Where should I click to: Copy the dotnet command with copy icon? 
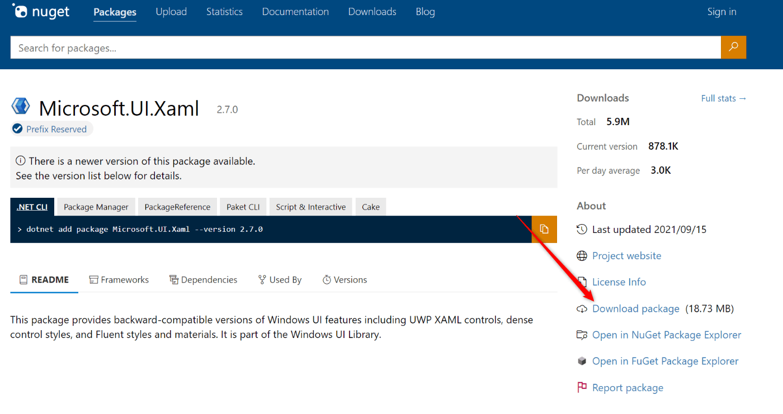[x=544, y=229]
